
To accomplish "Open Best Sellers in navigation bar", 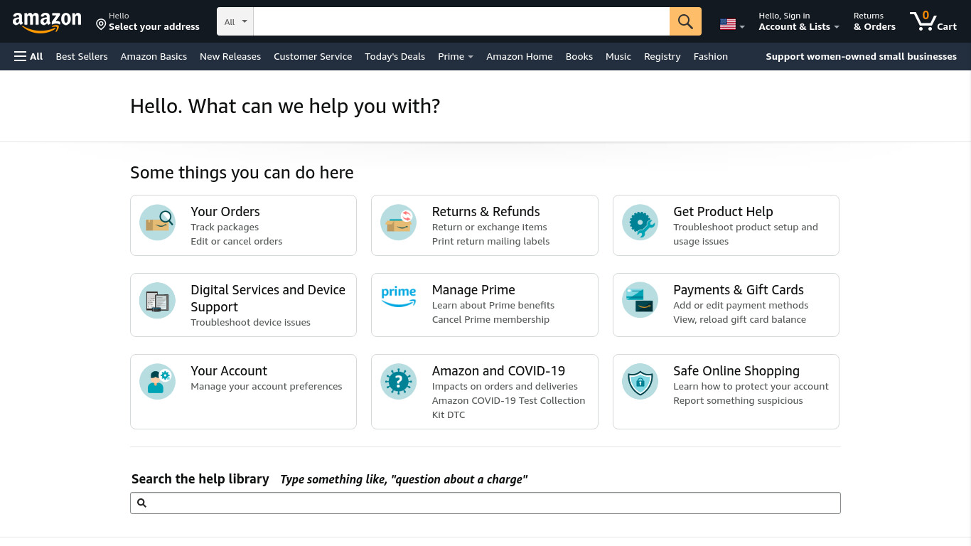I will coord(82,56).
